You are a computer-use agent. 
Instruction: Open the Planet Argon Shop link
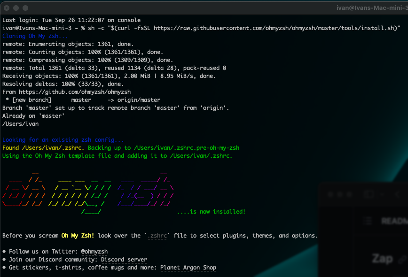tap(188, 268)
